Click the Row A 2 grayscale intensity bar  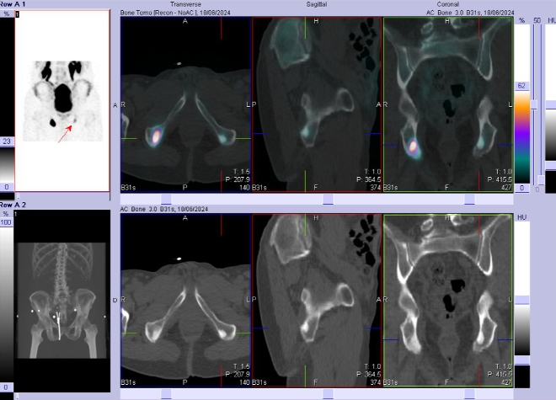[7, 305]
